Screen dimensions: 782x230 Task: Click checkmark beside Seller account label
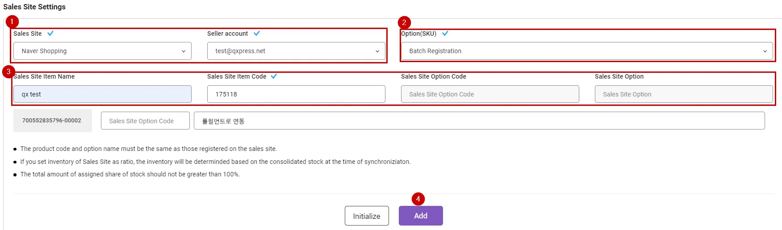[x=257, y=33]
